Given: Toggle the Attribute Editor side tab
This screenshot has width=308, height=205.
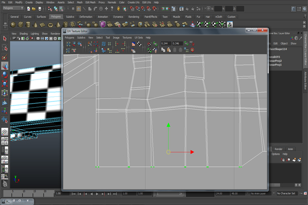Looking at the screenshot, I should coord(305,80).
